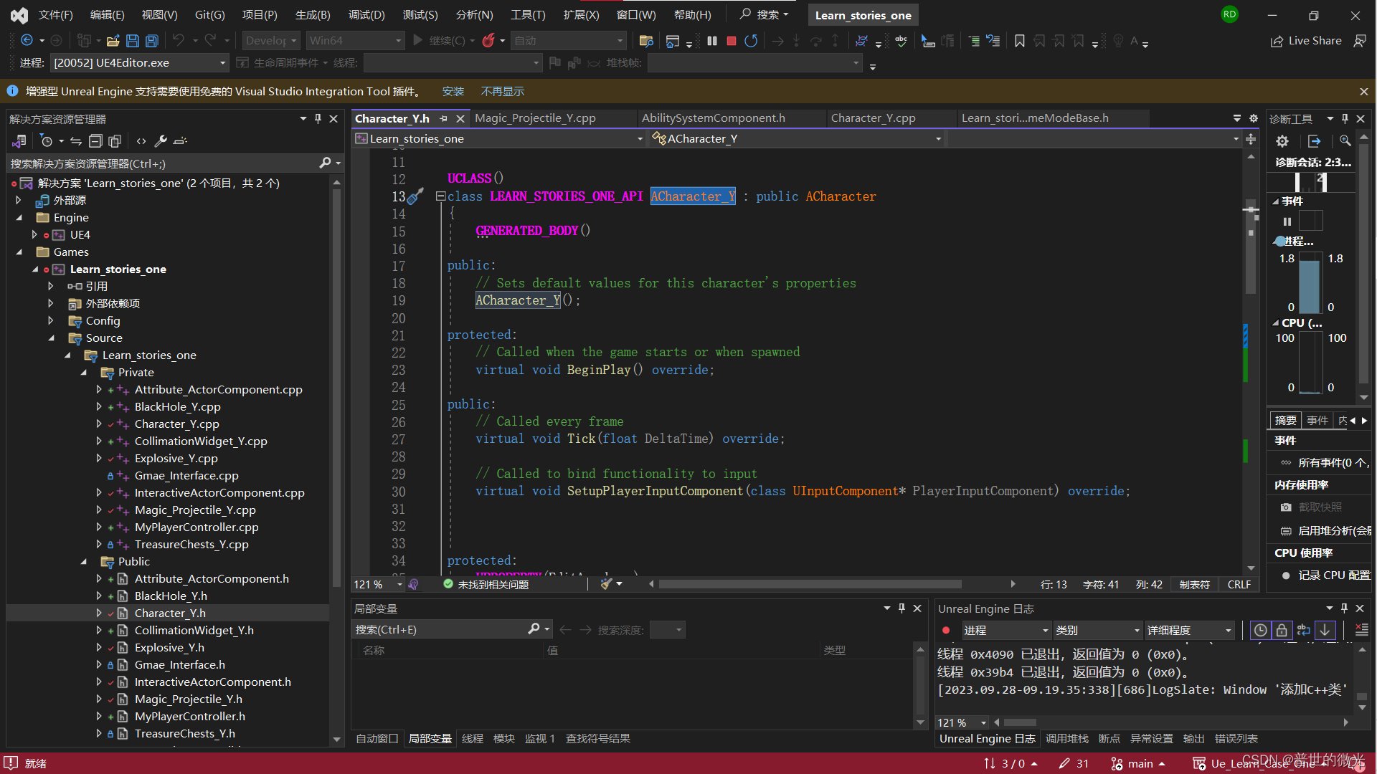Expand the Character_Y.cpp tree node

[99, 424]
